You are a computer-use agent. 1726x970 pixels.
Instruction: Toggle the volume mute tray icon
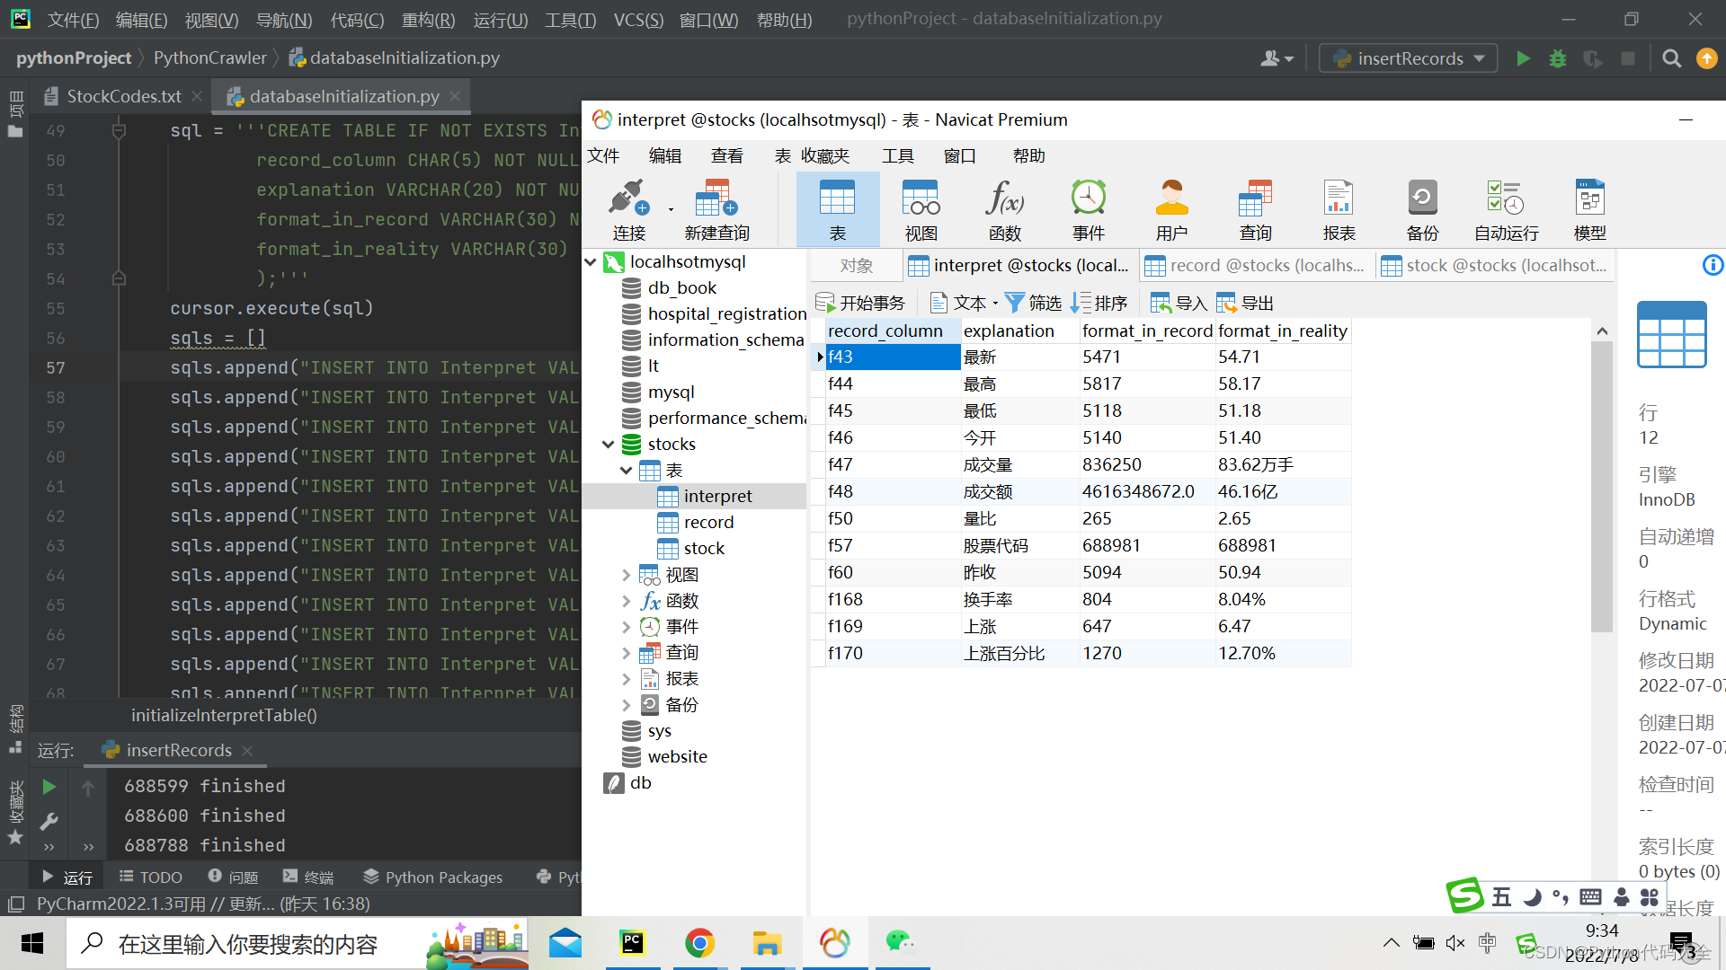pos(1455,942)
